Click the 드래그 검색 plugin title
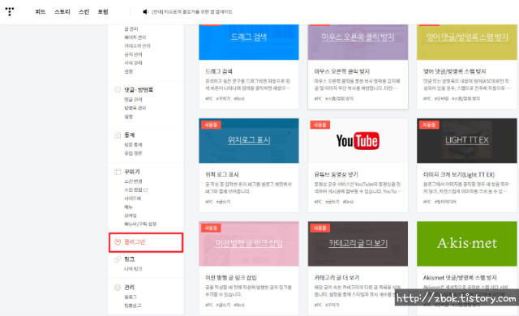Viewport: 519px width, 316px height. pyautogui.click(x=219, y=71)
